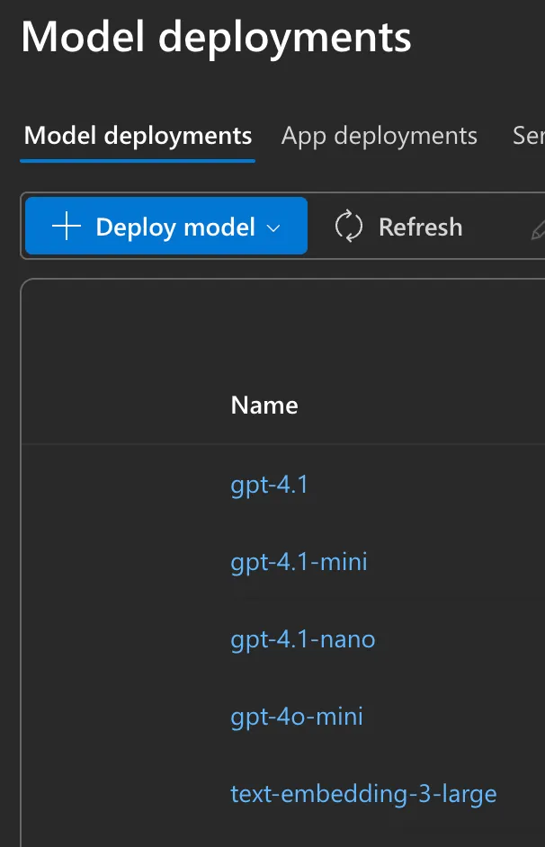Click the Deploy model button
Image resolution: width=545 pixels, height=847 pixels.
pos(165,227)
